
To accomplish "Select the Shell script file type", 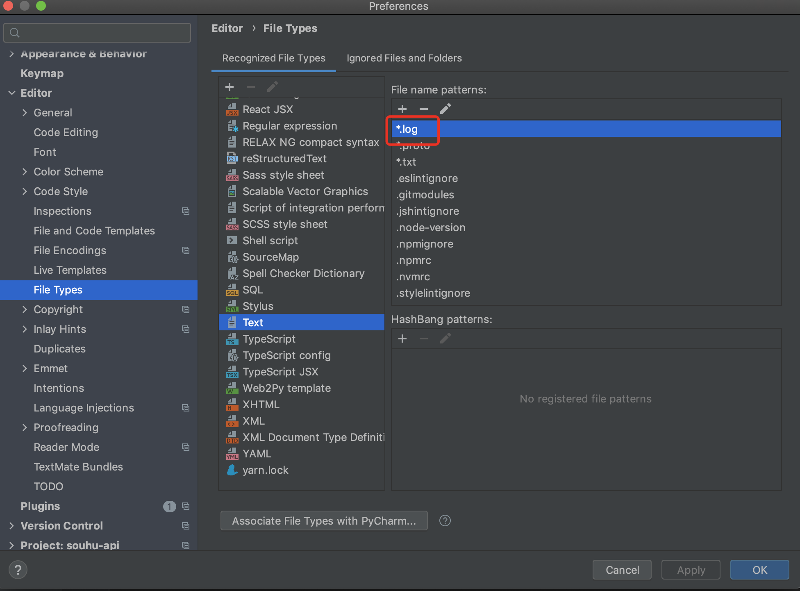I will tap(270, 241).
